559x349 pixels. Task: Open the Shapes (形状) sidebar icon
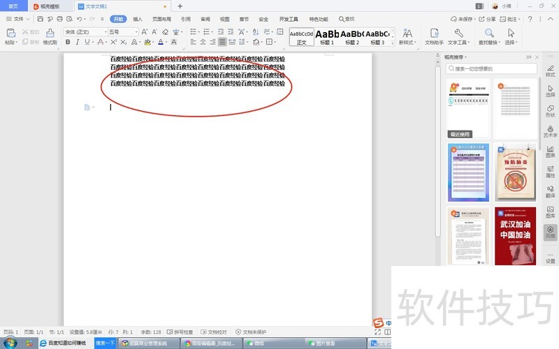[550, 111]
